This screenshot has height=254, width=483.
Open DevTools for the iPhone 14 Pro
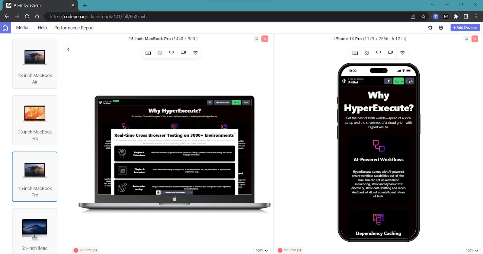click(x=379, y=52)
